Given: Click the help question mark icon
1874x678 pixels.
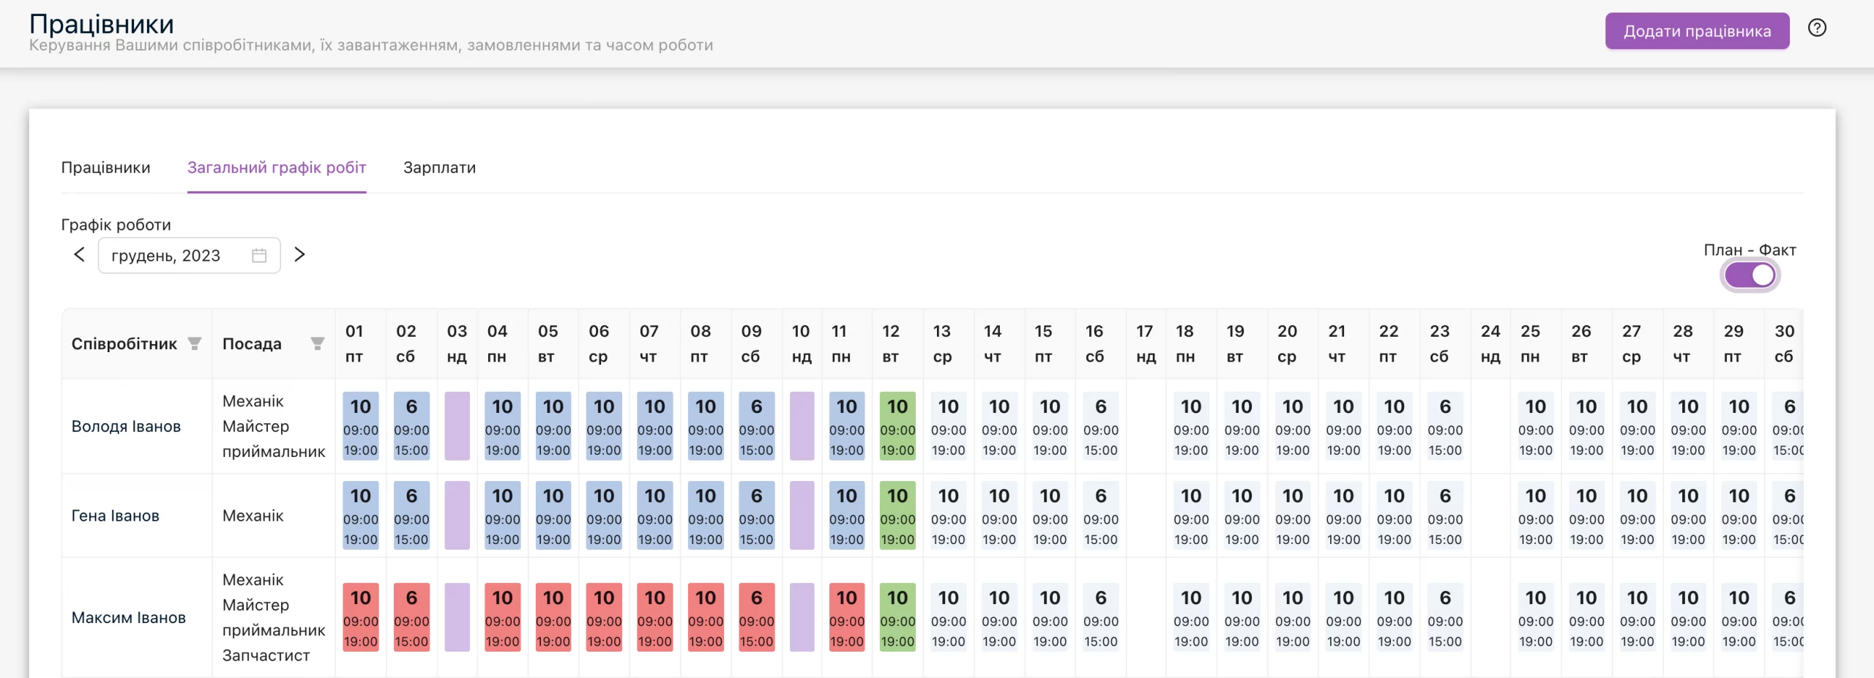Looking at the screenshot, I should coord(1817,29).
